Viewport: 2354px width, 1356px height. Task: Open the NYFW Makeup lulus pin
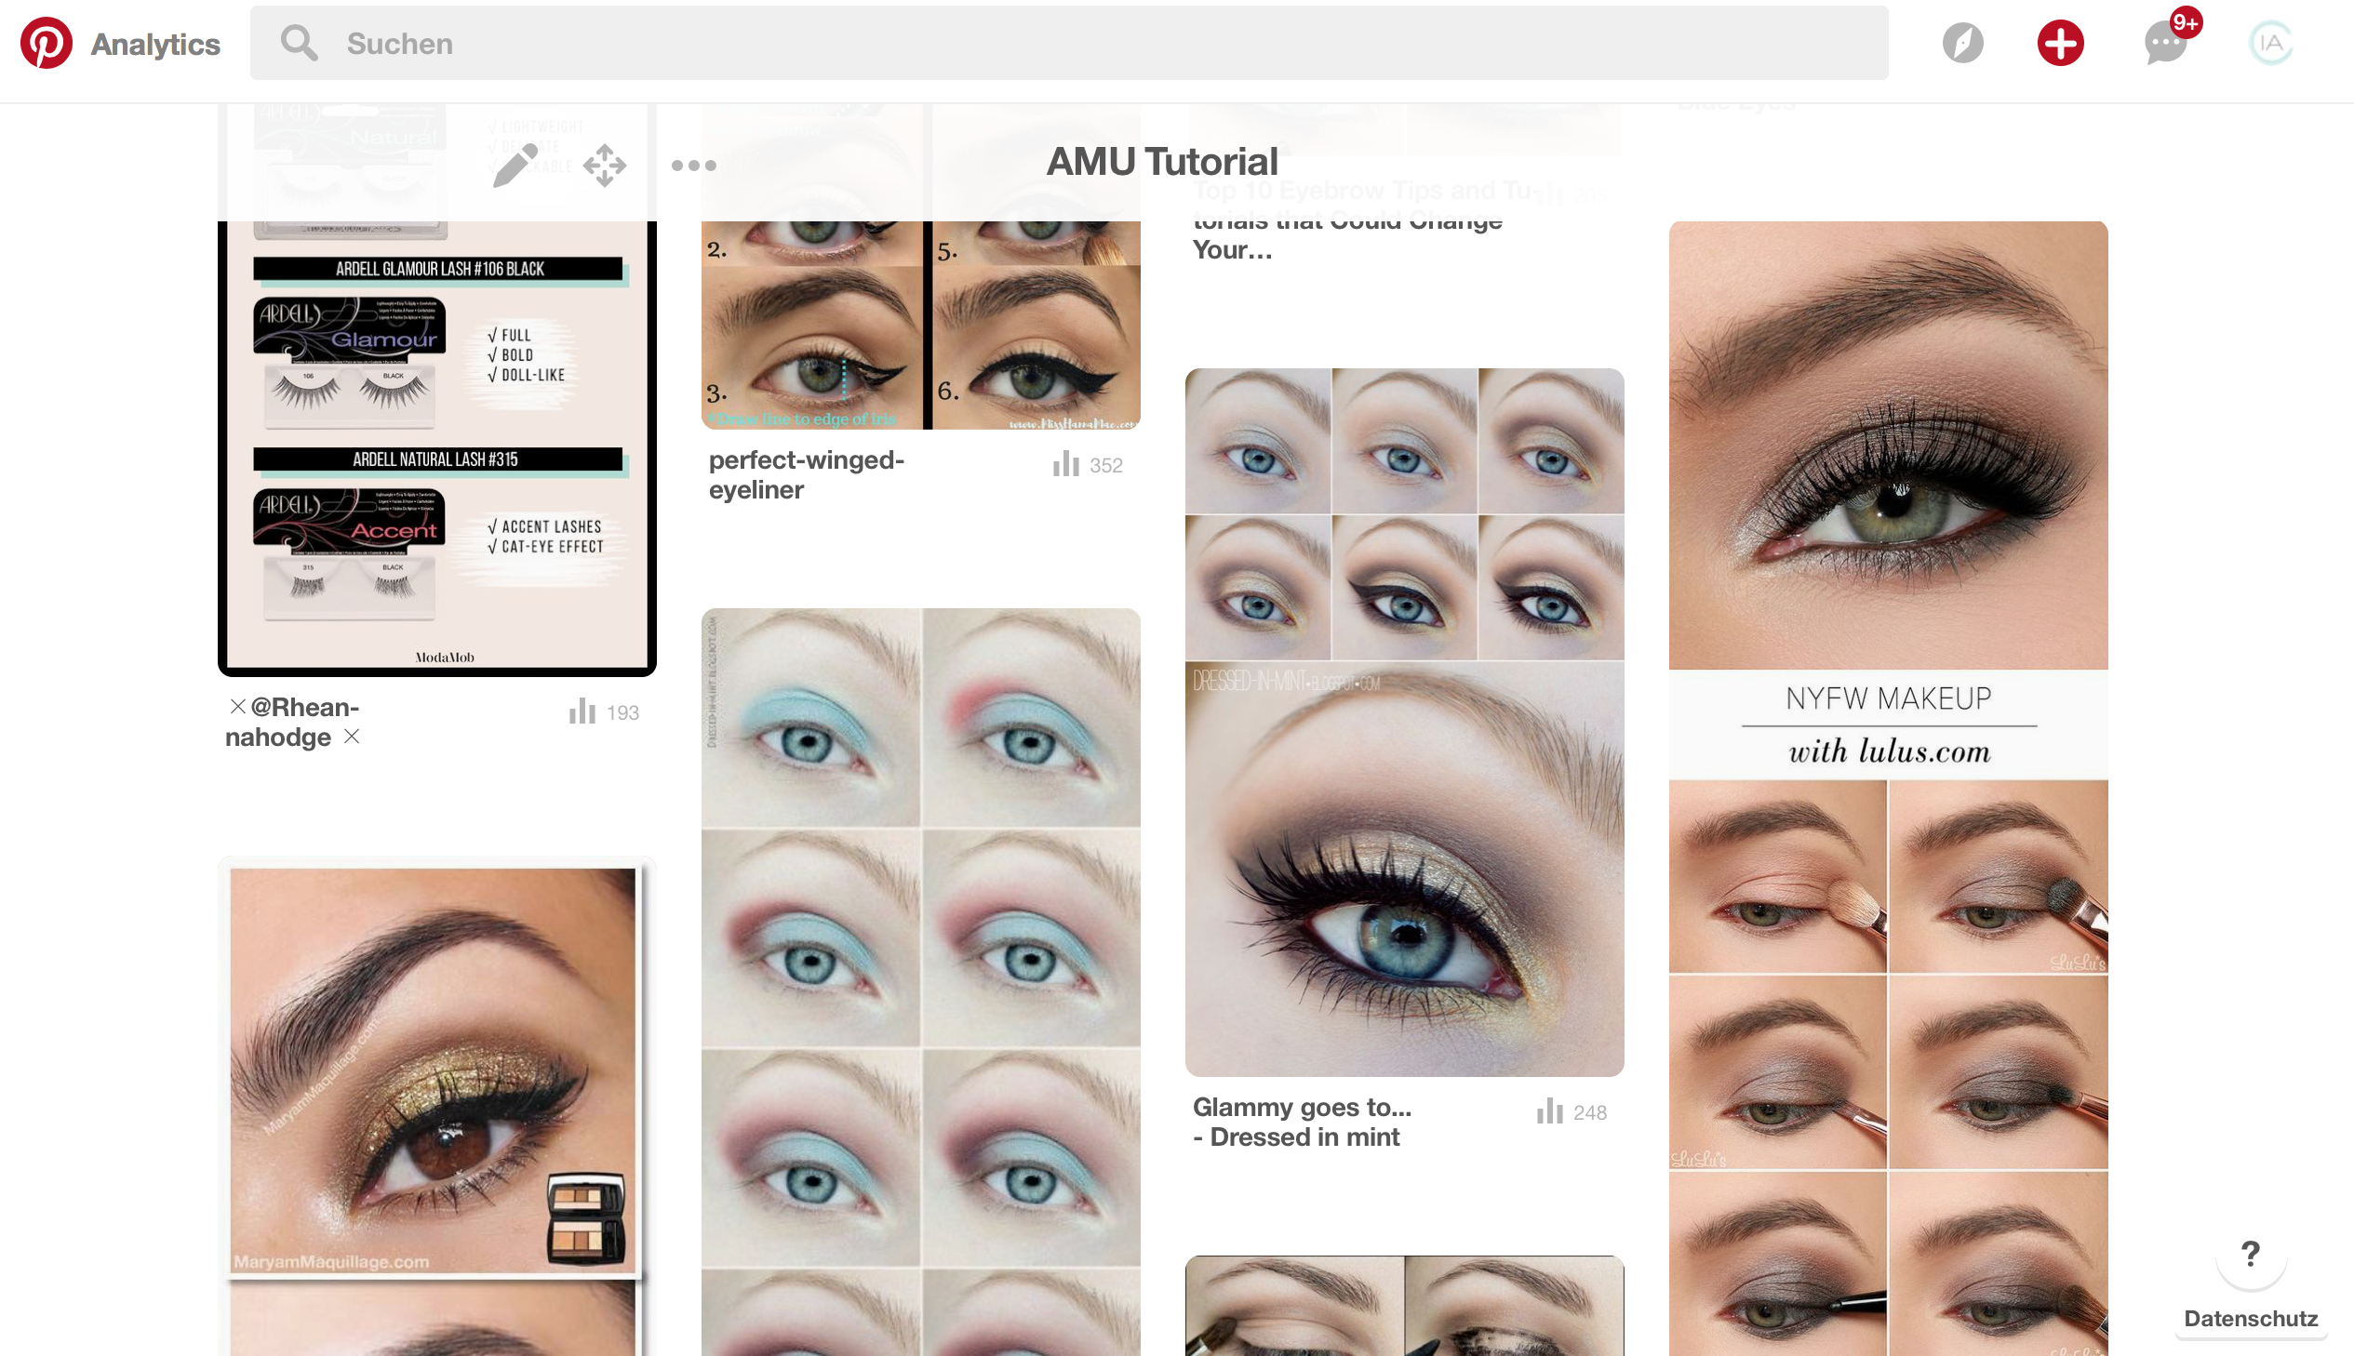tap(1888, 788)
